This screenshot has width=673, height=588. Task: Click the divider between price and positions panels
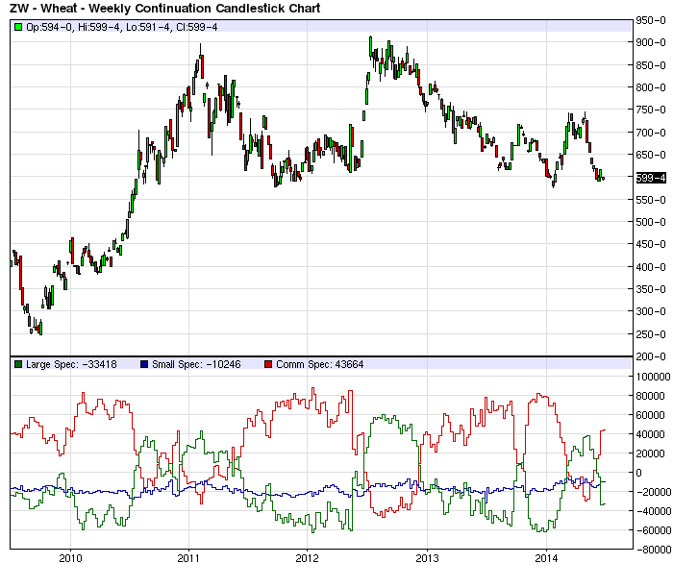coord(321,357)
